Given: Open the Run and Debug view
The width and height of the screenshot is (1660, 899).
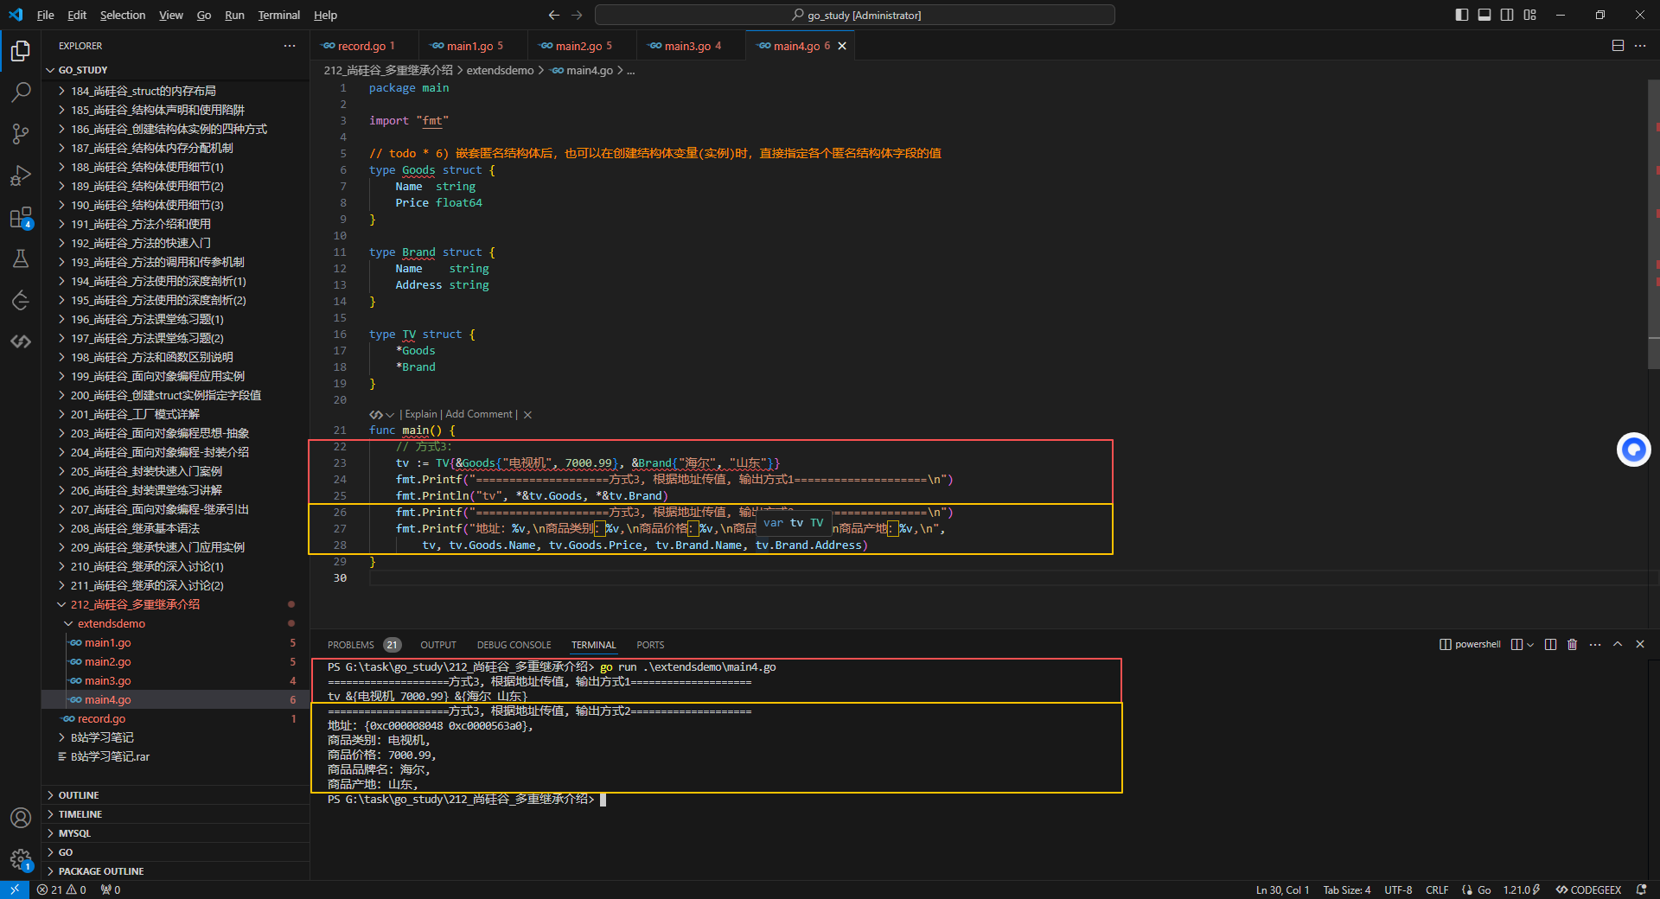Looking at the screenshot, I should click(x=21, y=175).
